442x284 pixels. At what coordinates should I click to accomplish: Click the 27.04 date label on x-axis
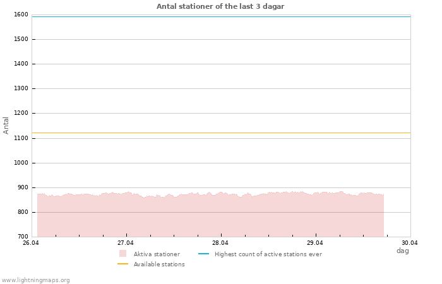126,243
